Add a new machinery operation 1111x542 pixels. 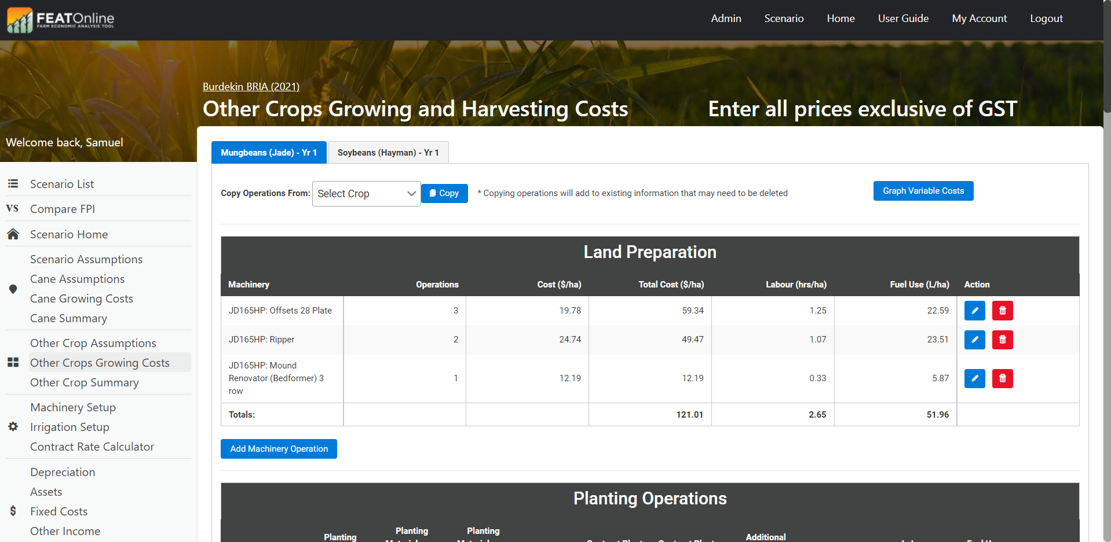pyautogui.click(x=279, y=449)
